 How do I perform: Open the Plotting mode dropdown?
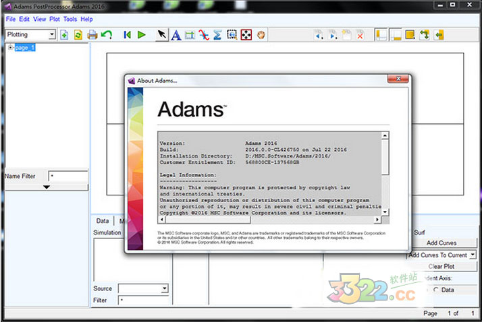click(x=51, y=34)
